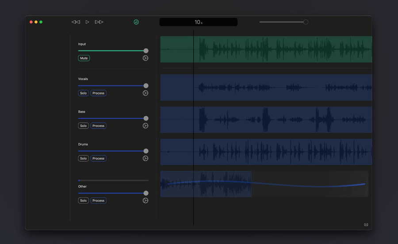Image resolution: width=398 pixels, height=244 pixels.
Task: Close the window with red button
Action: point(31,22)
